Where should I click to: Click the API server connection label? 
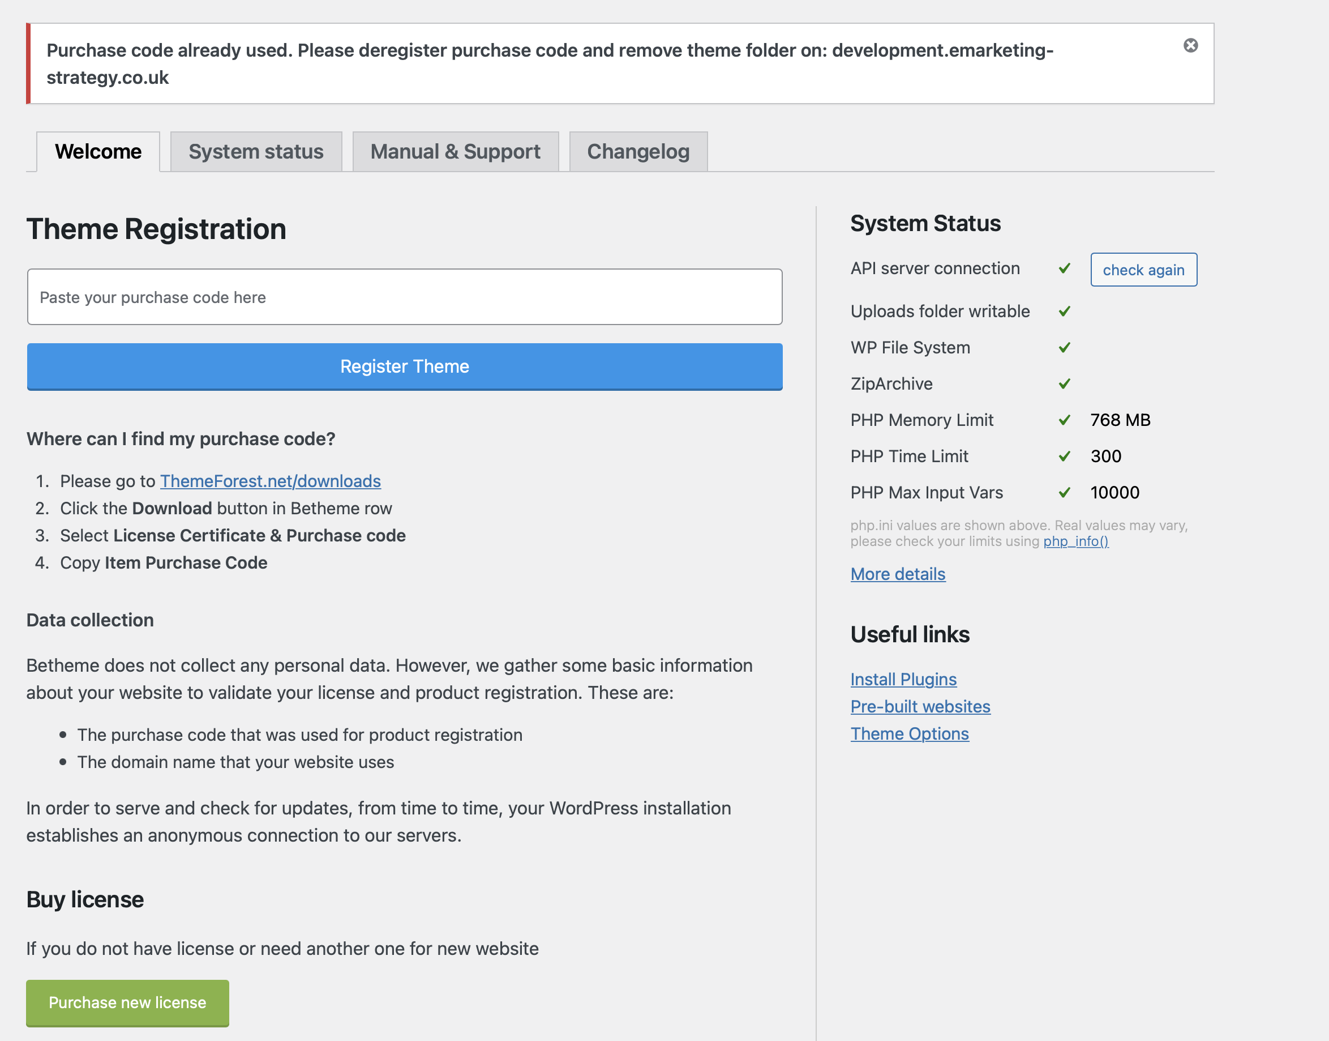[935, 268]
